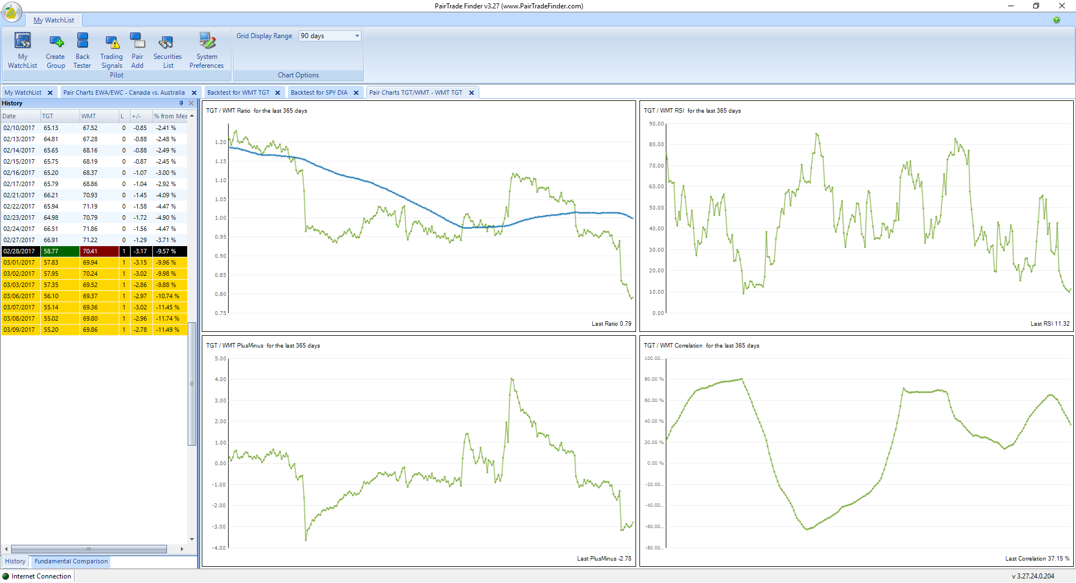Open System Preferences
Viewport: 1076px width, 583px height.
pyautogui.click(x=206, y=50)
